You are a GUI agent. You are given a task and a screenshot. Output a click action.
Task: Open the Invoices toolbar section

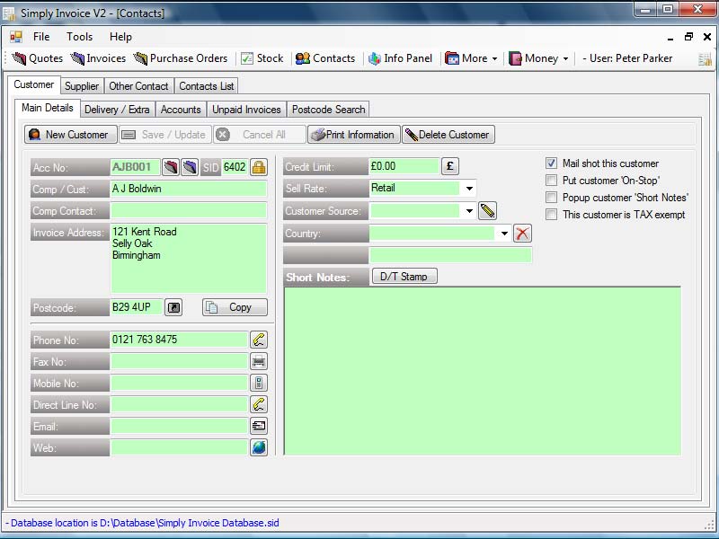point(98,58)
